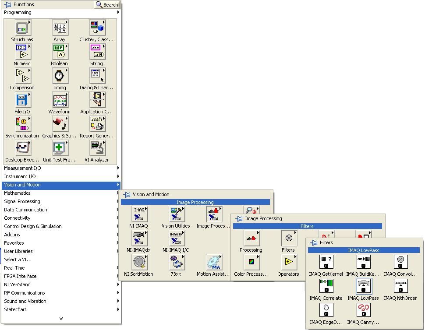
Task: Open the Sound and Vibration category
Action: 61,301
